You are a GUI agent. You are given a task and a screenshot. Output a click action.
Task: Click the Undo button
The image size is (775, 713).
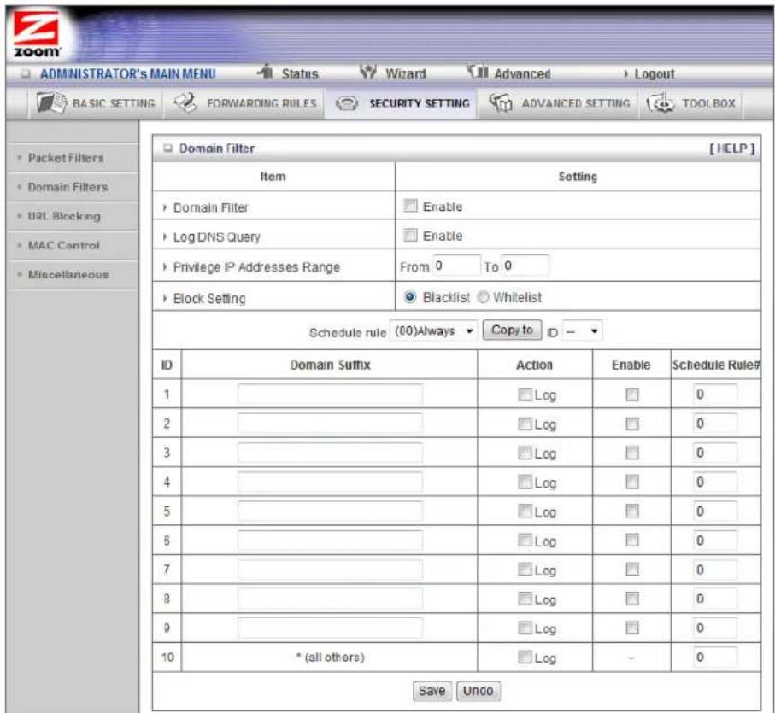pos(478,690)
